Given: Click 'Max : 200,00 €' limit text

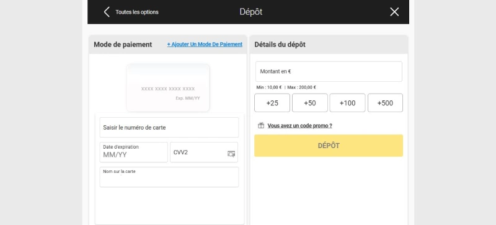Looking at the screenshot, I should (x=301, y=87).
